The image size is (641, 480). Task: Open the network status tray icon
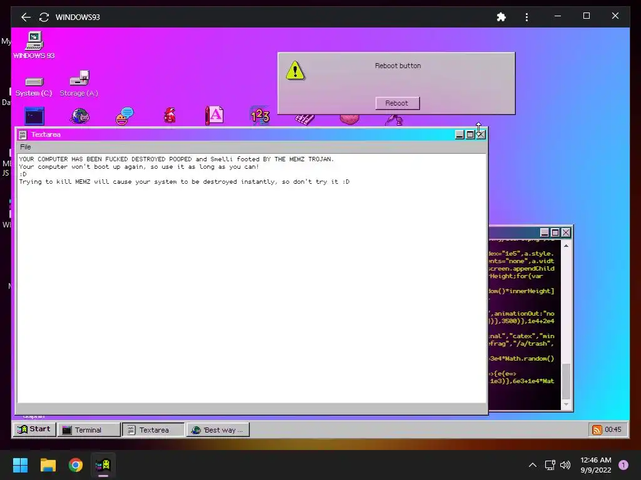click(550, 465)
